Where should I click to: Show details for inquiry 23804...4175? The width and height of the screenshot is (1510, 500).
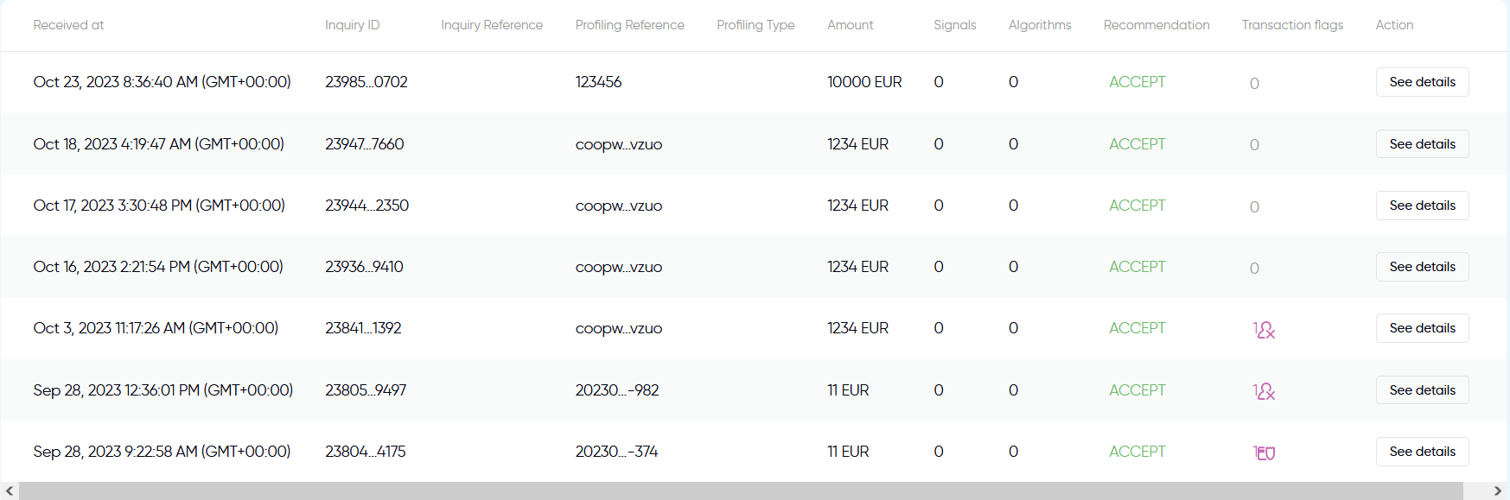(x=1422, y=452)
